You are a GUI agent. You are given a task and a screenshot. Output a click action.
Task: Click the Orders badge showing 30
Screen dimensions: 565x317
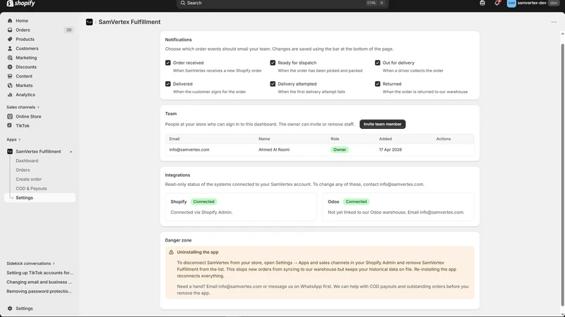[69, 30]
